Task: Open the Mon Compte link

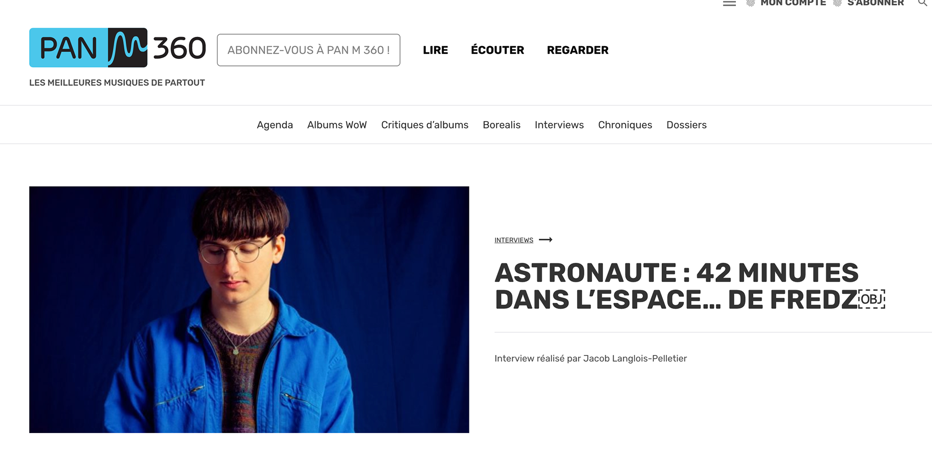Action: pyautogui.click(x=793, y=3)
